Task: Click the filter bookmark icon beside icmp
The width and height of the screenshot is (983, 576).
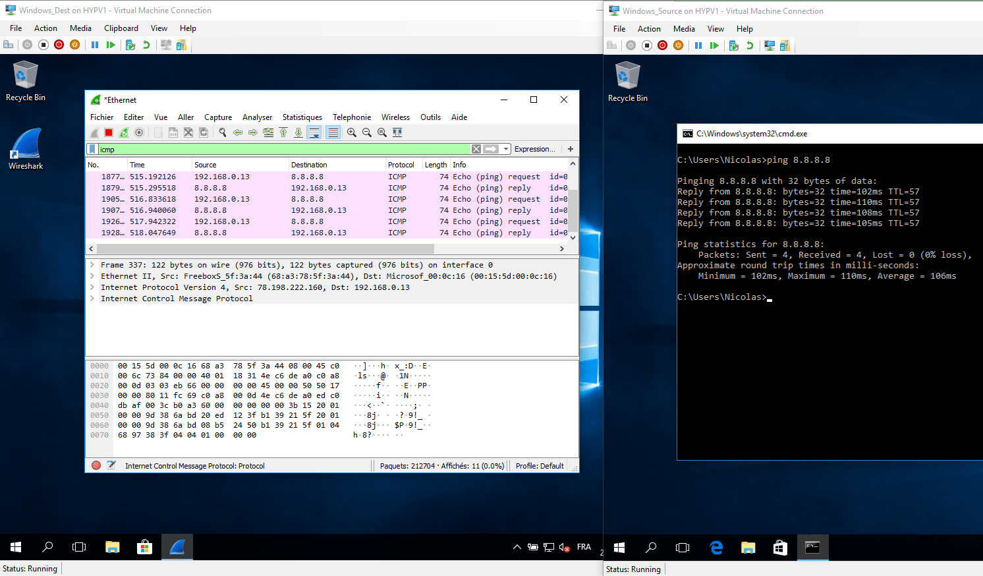Action: (93, 149)
